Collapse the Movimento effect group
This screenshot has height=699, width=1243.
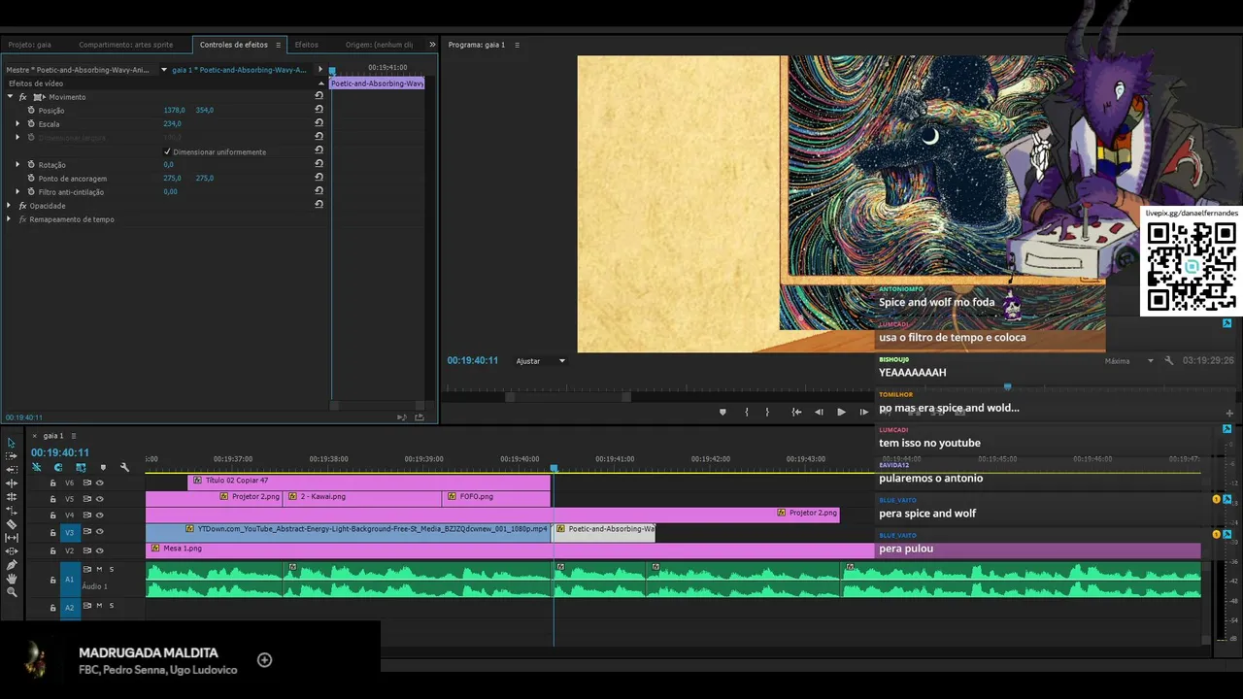coord(10,97)
